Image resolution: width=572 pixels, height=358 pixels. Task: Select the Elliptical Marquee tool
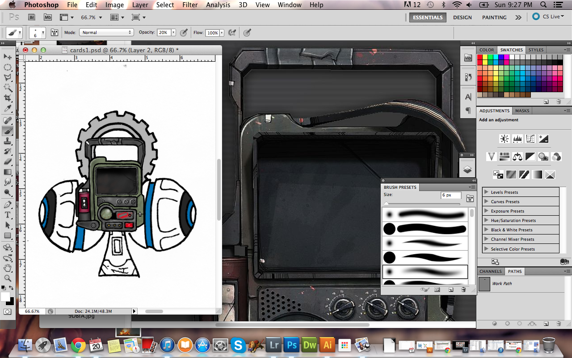pos(8,67)
